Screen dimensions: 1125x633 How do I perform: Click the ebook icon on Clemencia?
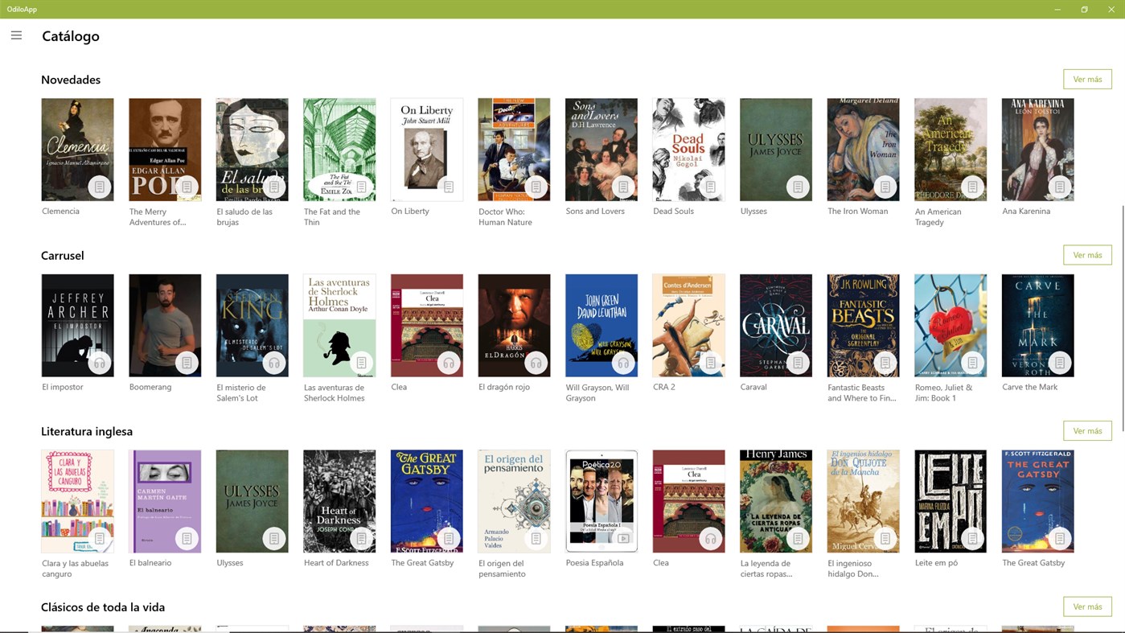(99, 186)
